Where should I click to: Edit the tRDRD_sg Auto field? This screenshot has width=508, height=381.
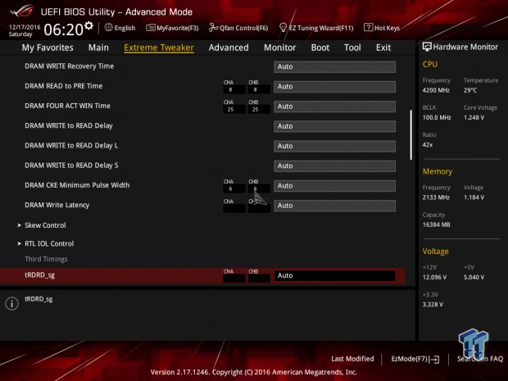[334, 275]
